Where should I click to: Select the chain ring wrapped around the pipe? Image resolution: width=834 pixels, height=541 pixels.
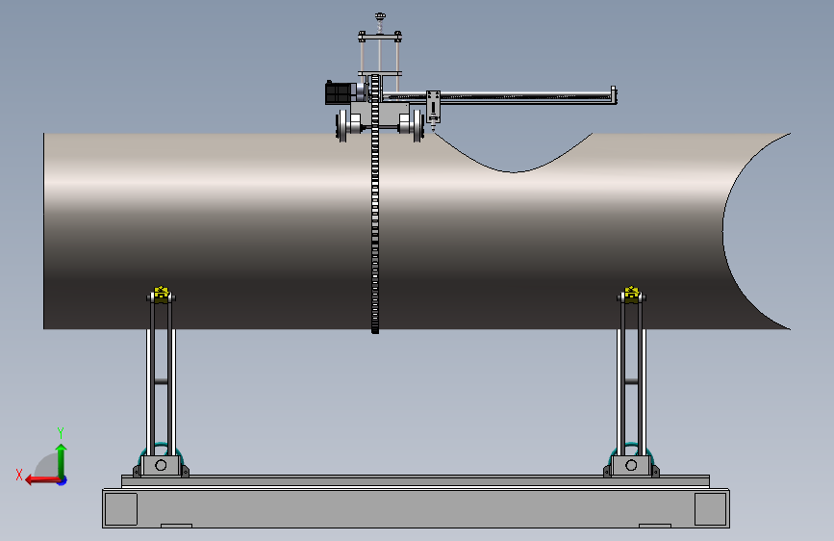click(x=375, y=205)
